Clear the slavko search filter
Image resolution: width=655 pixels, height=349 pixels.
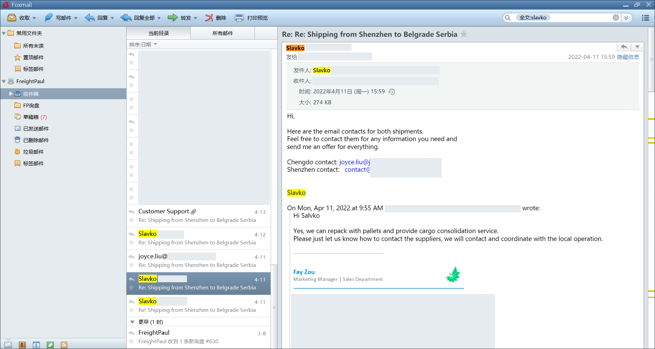(x=616, y=18)
